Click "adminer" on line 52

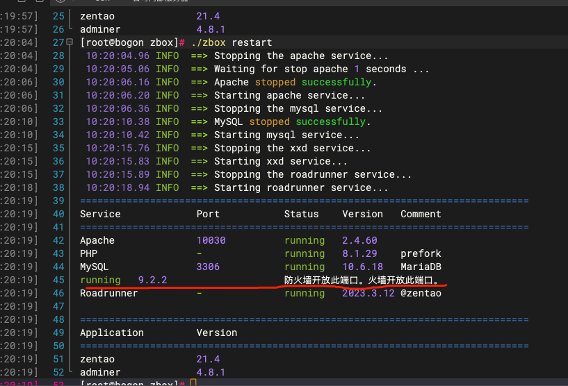click(x=100, y=372)
